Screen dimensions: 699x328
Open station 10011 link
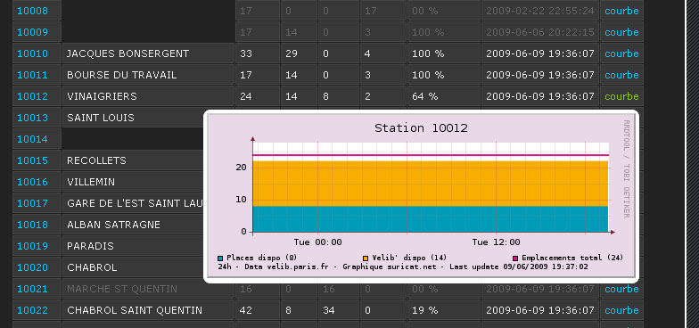[32, 75]
